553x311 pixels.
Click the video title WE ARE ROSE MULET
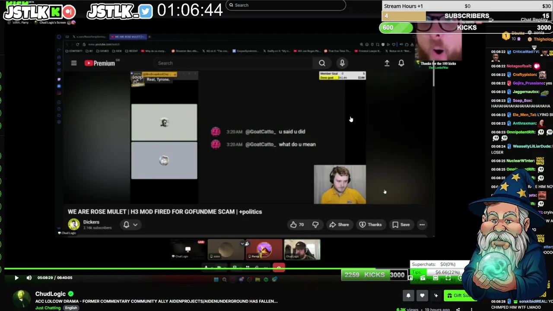tap(165, 212)
